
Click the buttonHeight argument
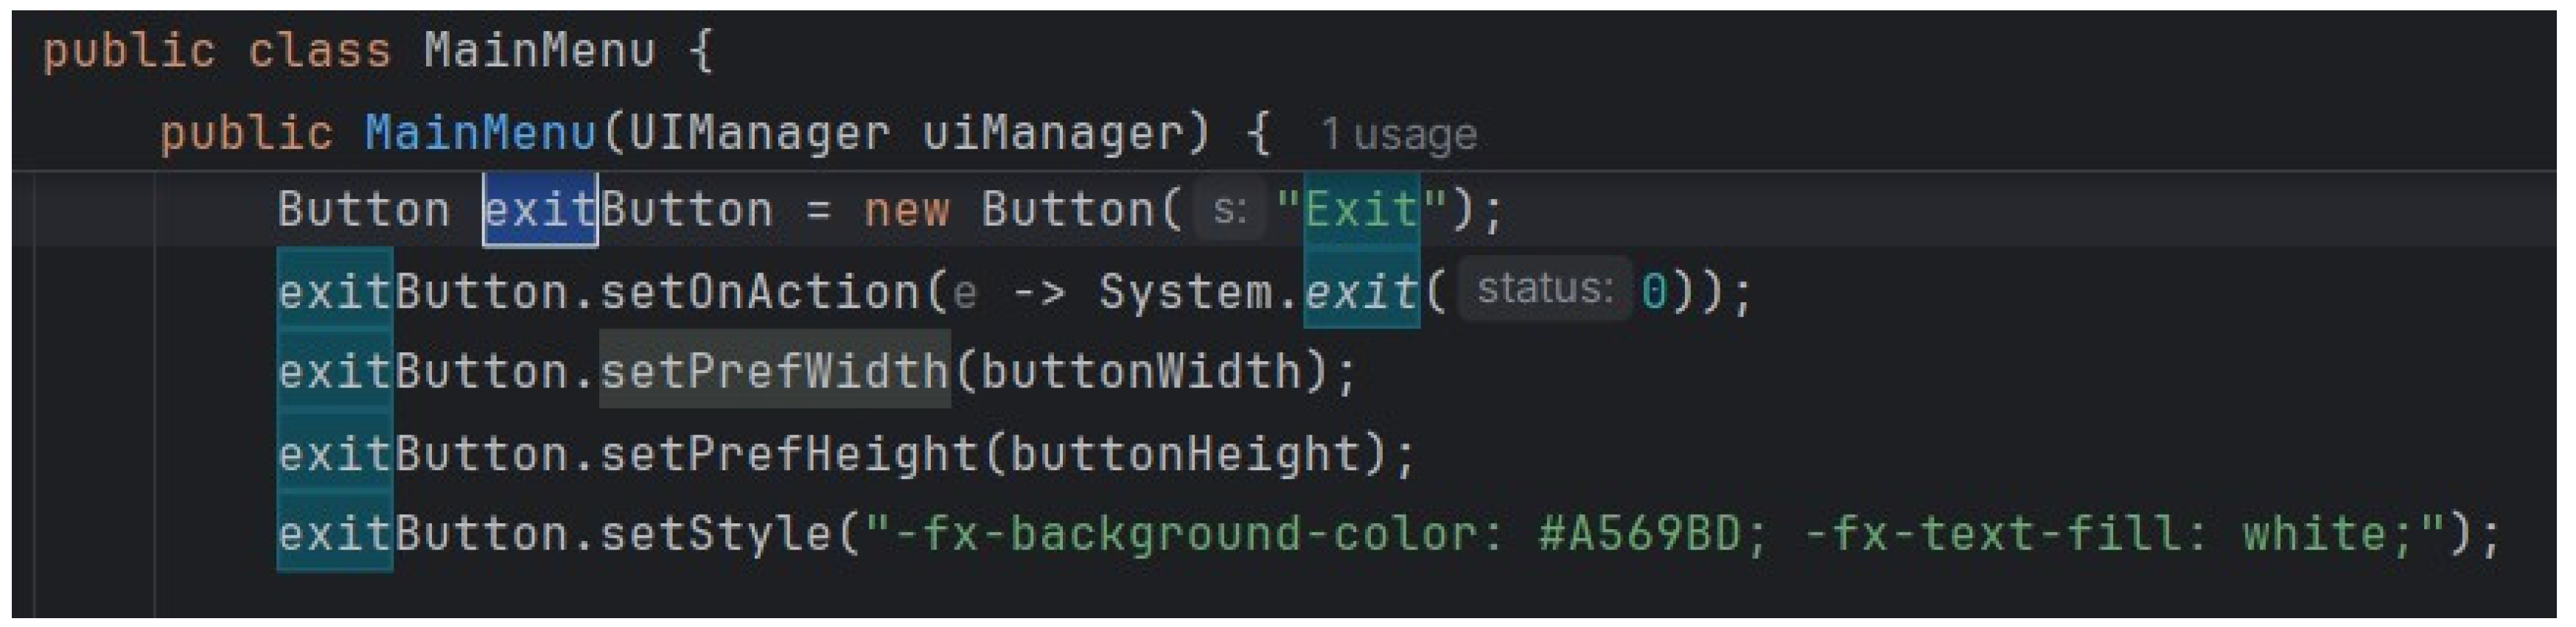pyautogui.click(x=1185, y=454)
